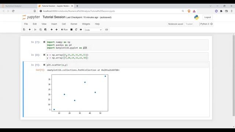Run cell In [8] with its run icon
Viewport: 235px width, 132px height.
tap(44, 55)
